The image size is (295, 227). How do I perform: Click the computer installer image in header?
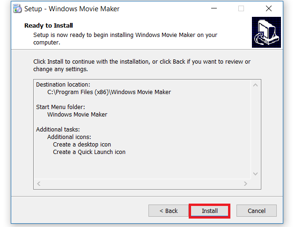click(x=266, y=32)
